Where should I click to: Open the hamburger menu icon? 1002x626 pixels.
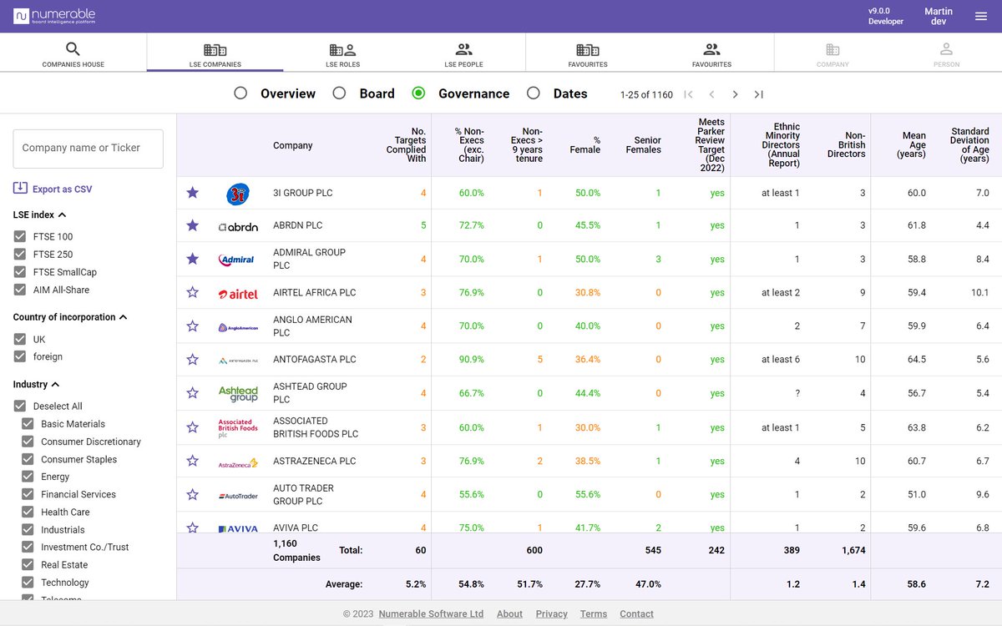pyautogui.click(x=981, y=16)
